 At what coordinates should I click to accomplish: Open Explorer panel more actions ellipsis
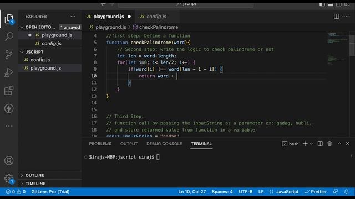click(73, 17)
